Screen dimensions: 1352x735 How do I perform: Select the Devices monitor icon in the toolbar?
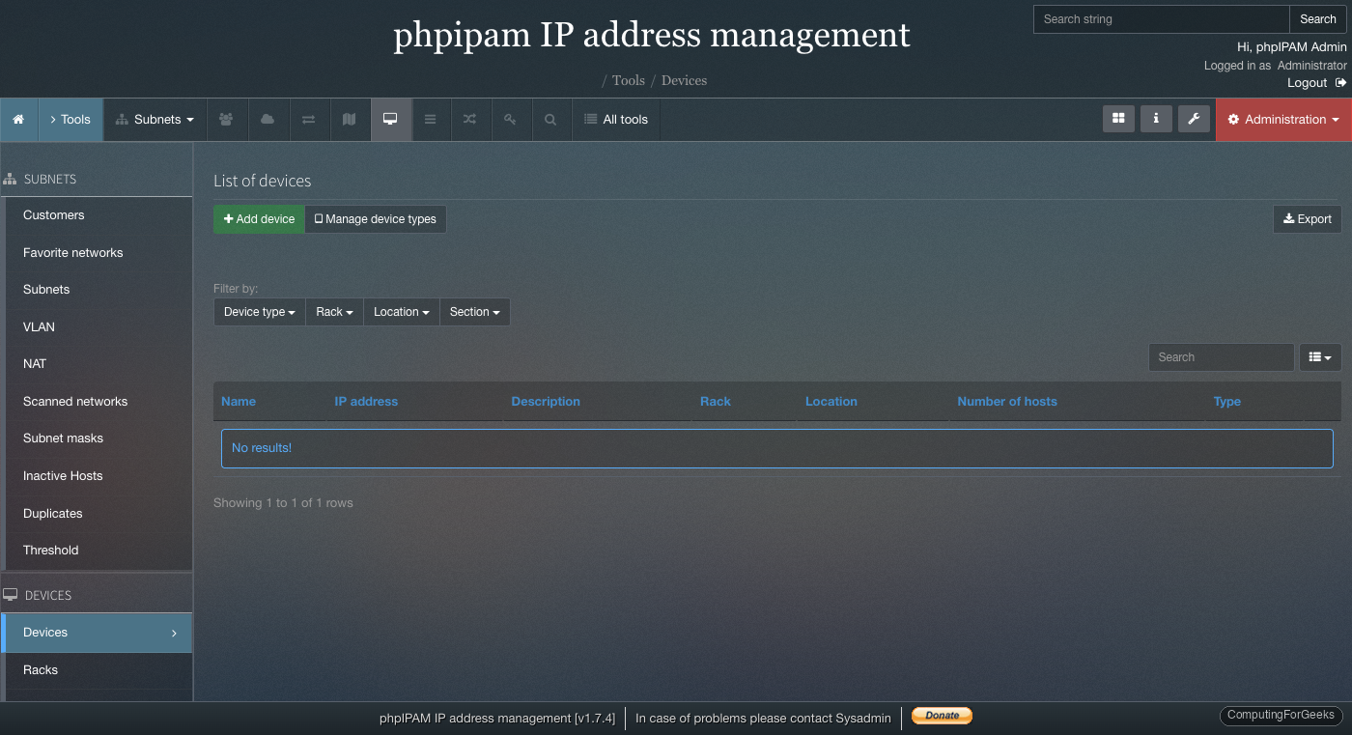[x=391, y=119]
